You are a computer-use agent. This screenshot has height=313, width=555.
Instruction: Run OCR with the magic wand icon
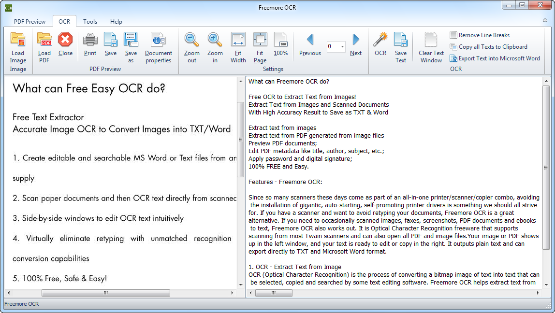pyautogui.click(x=380, y=39)
